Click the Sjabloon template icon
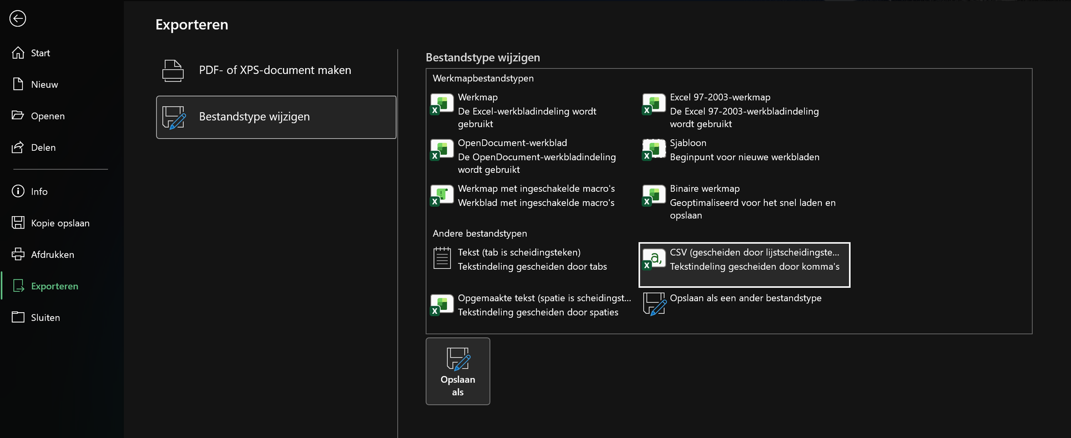This screenshot has height=438, width=1071. coord(654,150)
